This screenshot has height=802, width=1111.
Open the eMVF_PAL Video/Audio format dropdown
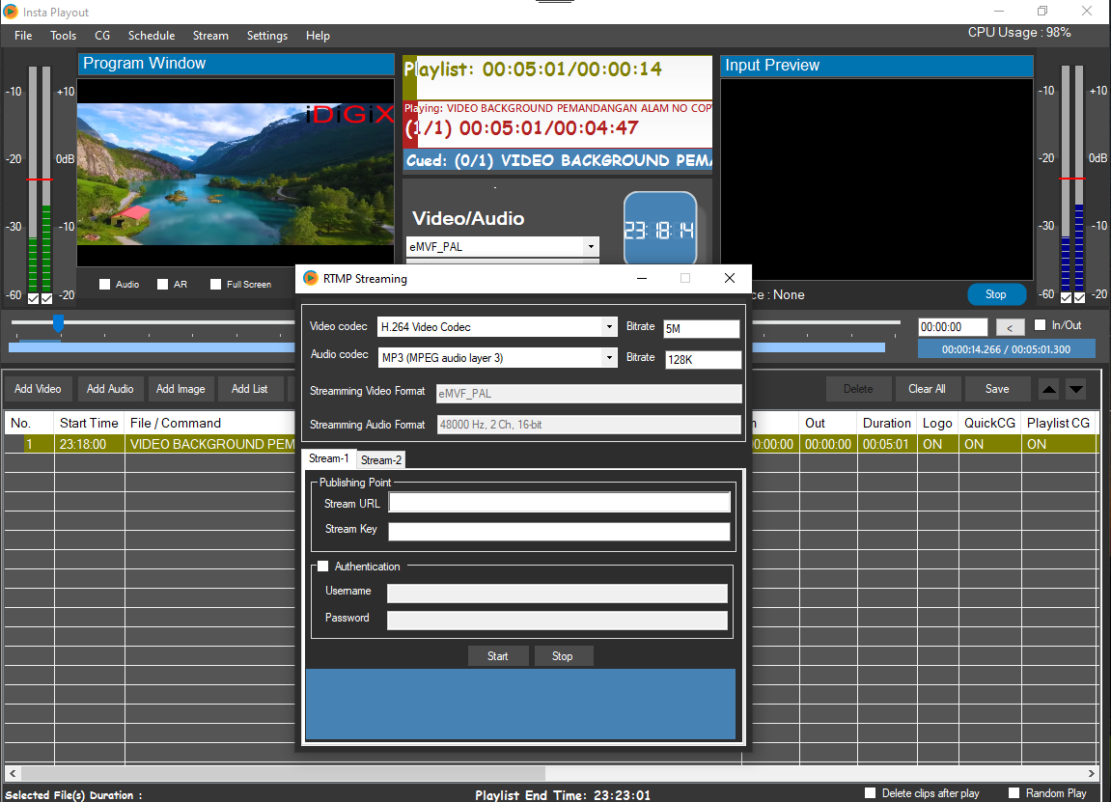pos(590,246)
